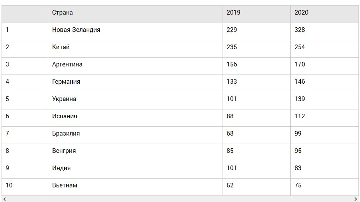Viewport: 360px width, 202px height.
Task: Select the Новая Зеландия cell
Action: coord(76,30)
